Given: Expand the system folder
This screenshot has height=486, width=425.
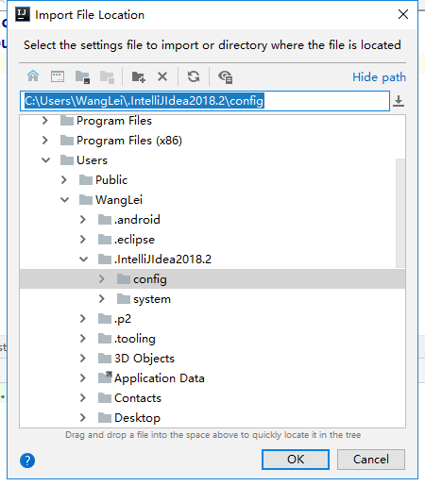Looking at the screenshot, I should [102, 299].
